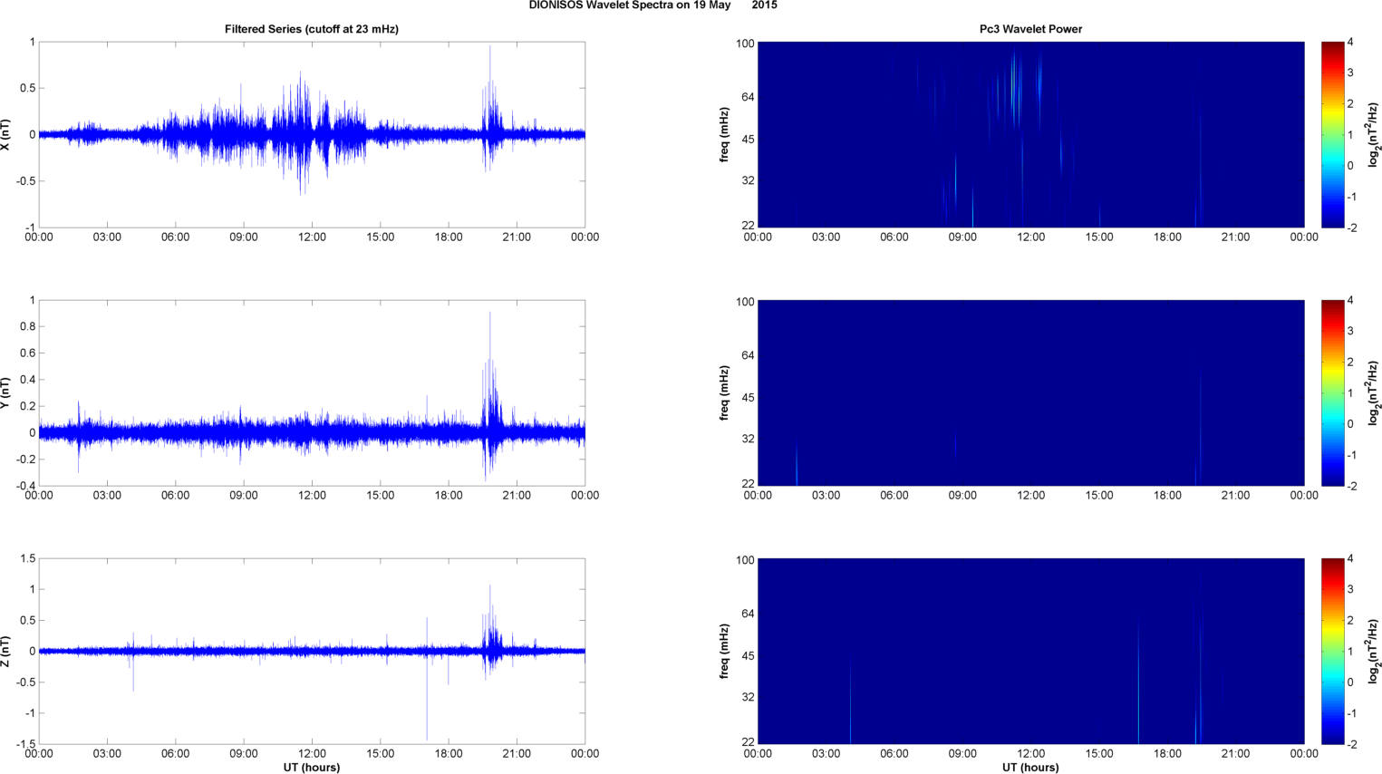Click the '-2' tick on the Z spectrogram colorbar
The image size is (1382, 774).
click(1351, 745)
